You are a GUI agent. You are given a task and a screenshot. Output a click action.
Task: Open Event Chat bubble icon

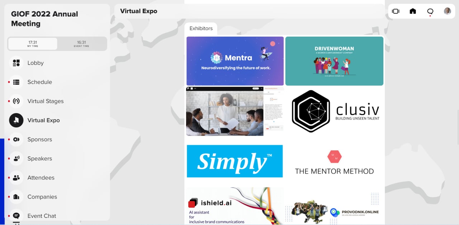[16, 216]
